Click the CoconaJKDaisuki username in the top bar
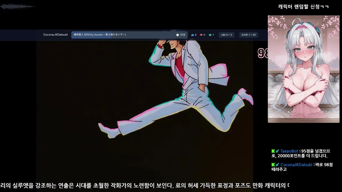This screenshot has width=342, height=192. (56, 35)
